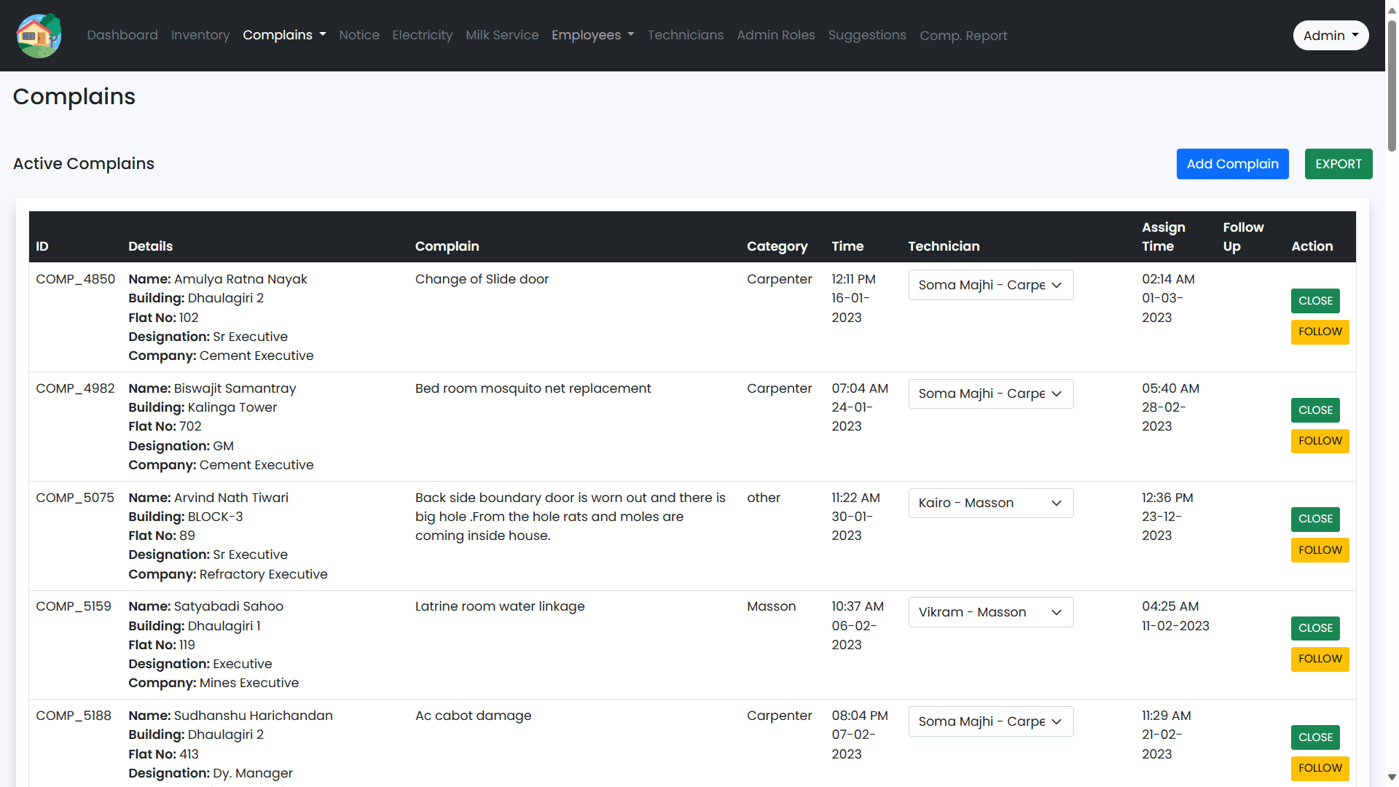Open technician dropdown for COMP_4850

990,284
